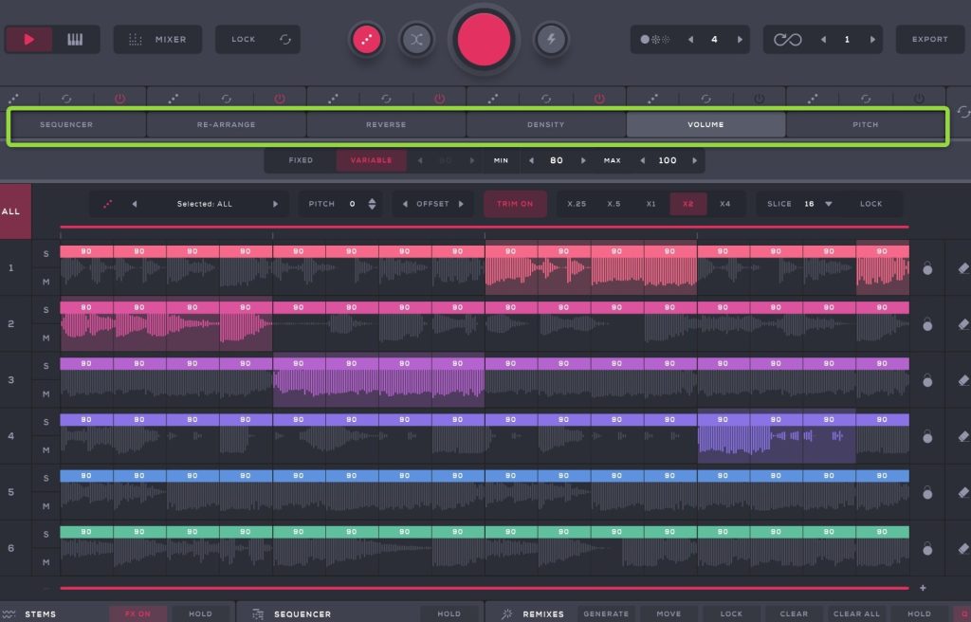This screenshot has width=971, height=622.
Task: Click the power icon above Sequencer tab
Action: (x=120, y=98)
